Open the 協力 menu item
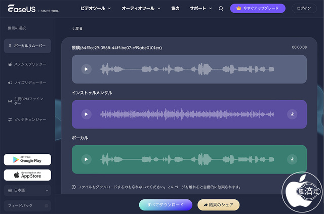 pyautogui.click(x=175, y=8)
